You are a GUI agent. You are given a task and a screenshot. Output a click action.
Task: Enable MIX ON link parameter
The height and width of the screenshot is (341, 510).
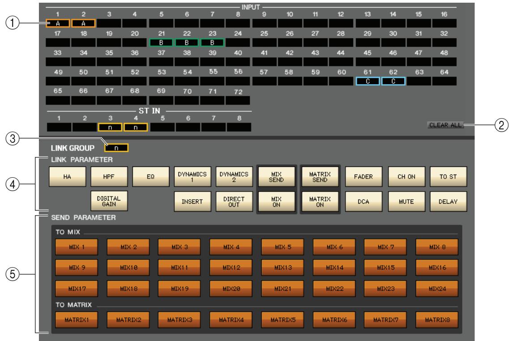click(x=276, y=201)
